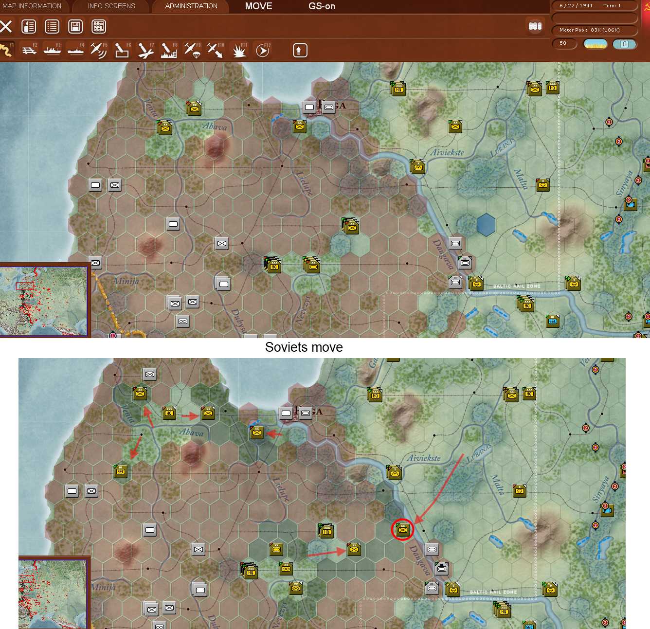Click the Motor Pool: 83K (186K) readout

590,30
